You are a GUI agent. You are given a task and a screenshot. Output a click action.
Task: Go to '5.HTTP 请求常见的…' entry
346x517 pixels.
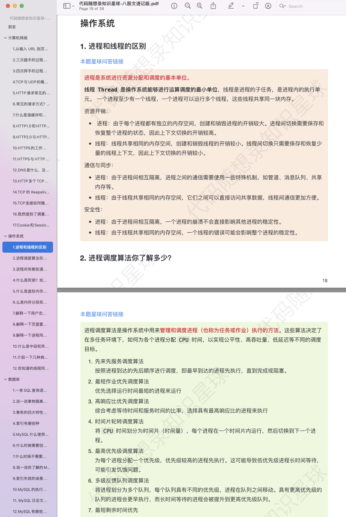(31, 93)
